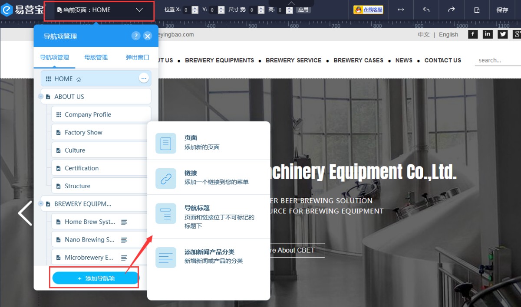
Task: Select Factory Show navigation item
Action: (x=101, y=132)
